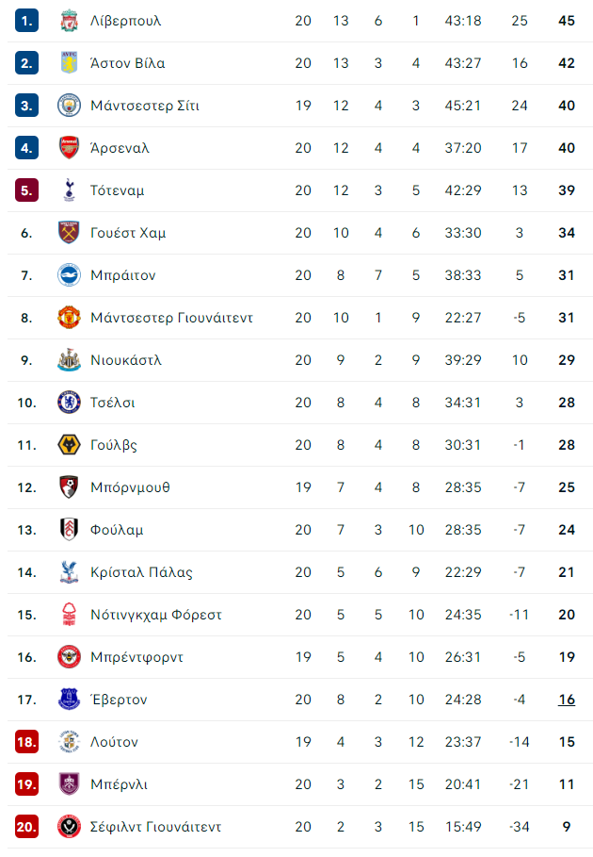
Task: Click the Sheffield United crest
Action: point(70,827)
